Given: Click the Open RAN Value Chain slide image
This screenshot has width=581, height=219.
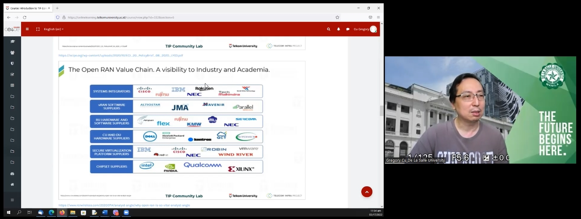Looking at the screenshot, I should pyautogui.click(x=182, y=130).
